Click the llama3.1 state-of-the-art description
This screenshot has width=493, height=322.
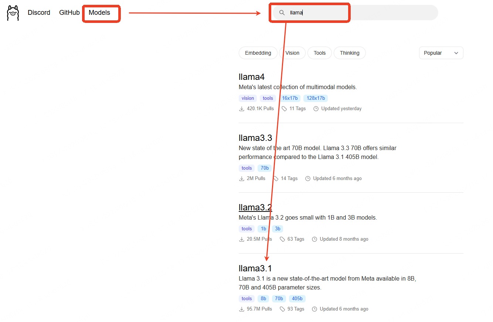(327, 283)
